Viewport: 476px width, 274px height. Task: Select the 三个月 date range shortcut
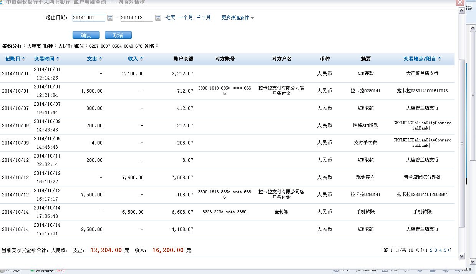point(203,18)
